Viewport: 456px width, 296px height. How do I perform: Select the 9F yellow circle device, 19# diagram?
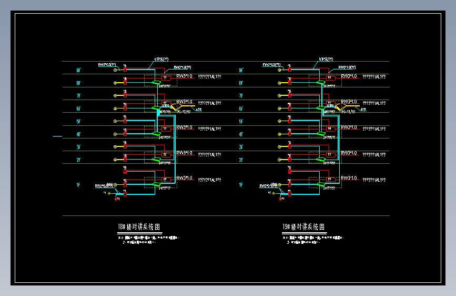[x=279, y=70]
